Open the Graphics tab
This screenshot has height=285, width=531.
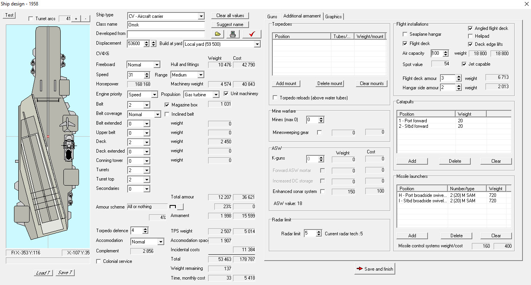333,16
